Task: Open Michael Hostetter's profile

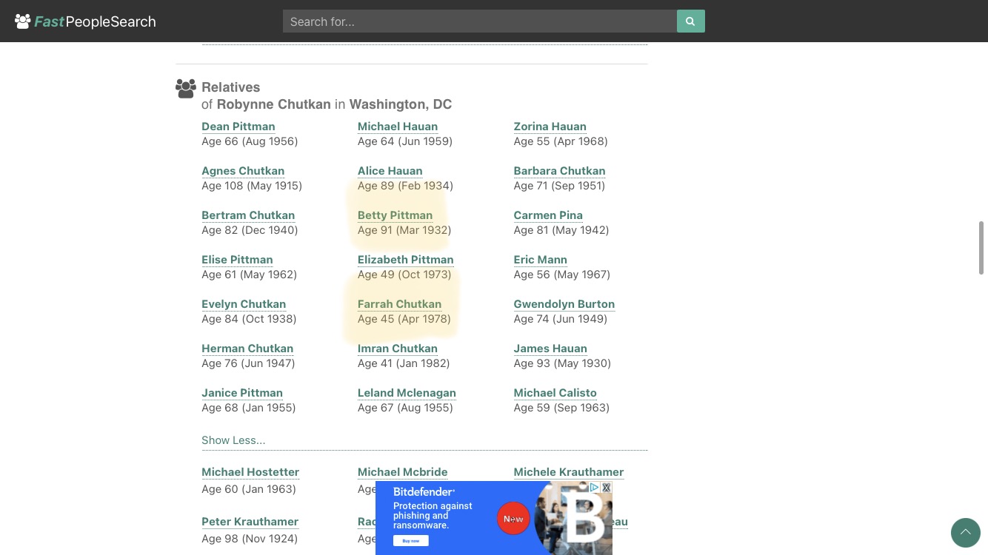Action: 250,472
